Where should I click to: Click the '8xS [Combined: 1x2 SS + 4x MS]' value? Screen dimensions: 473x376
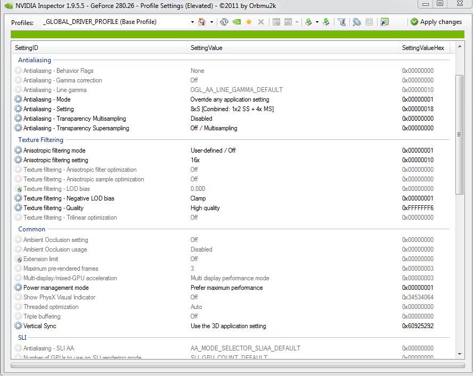[232, 109]
